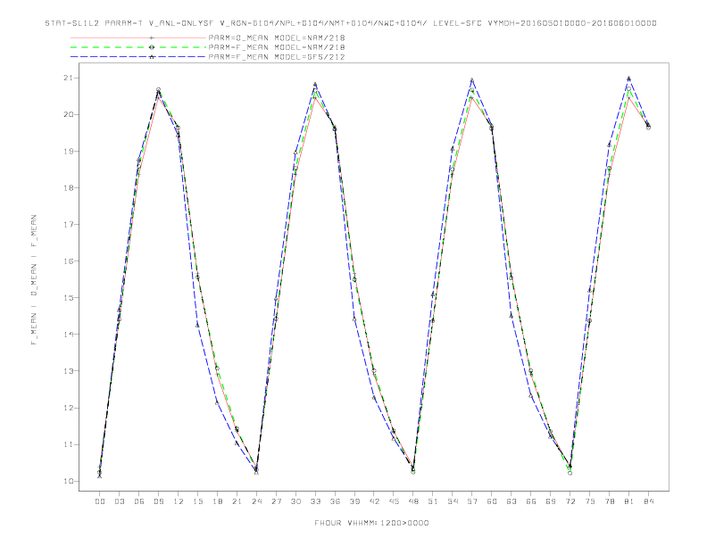Click y-axis tick label 10

(x=69, y=481)
